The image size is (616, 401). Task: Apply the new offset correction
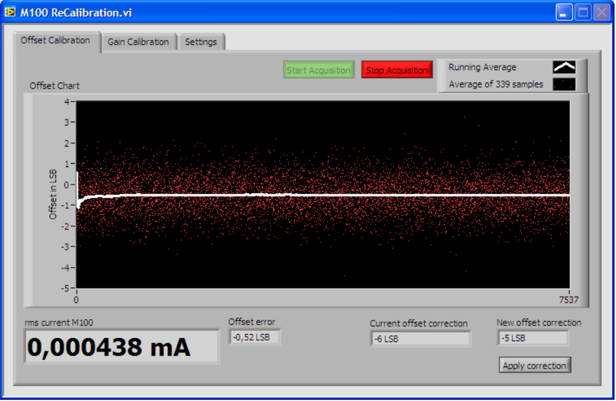tap(534, 365)
